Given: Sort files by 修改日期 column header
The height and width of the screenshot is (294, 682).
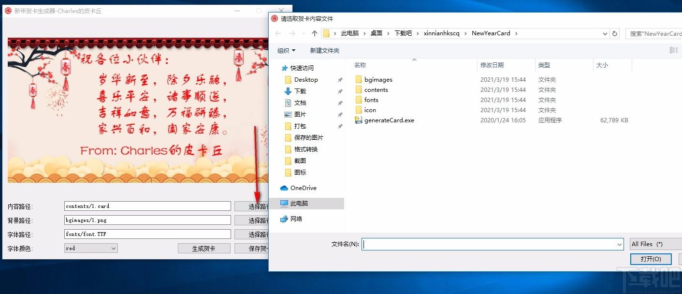Looking at the screenshot, I should [492, 65].
